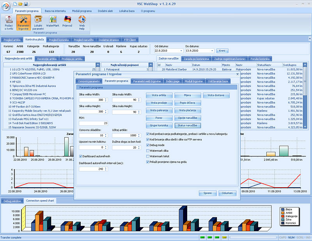Click the Save disk icon in title bar
Screen dimensions: 312x241
26,4
